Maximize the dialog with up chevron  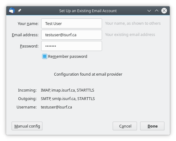click(x=157, y=11)
